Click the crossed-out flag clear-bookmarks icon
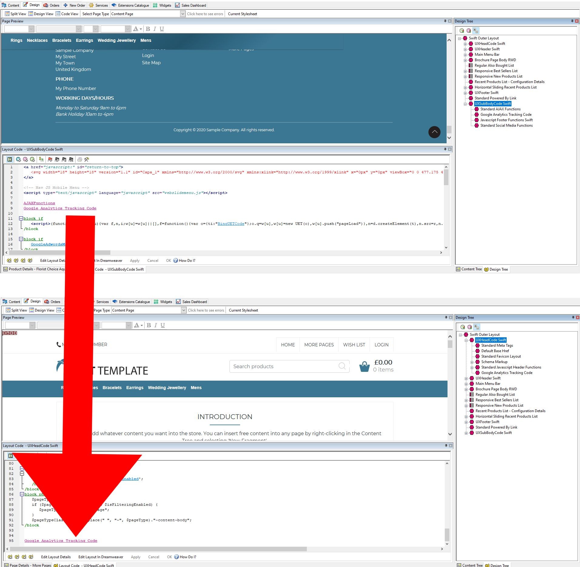The height and width of the screenshot is (567, 580). (71, 159)
